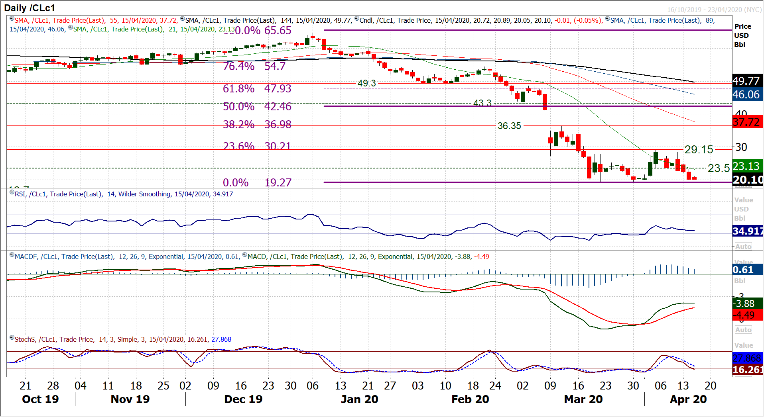Select the SMA 21 legend text showing 23.13
The height and width of the screenshot is (417, 764).
point(154,29)
